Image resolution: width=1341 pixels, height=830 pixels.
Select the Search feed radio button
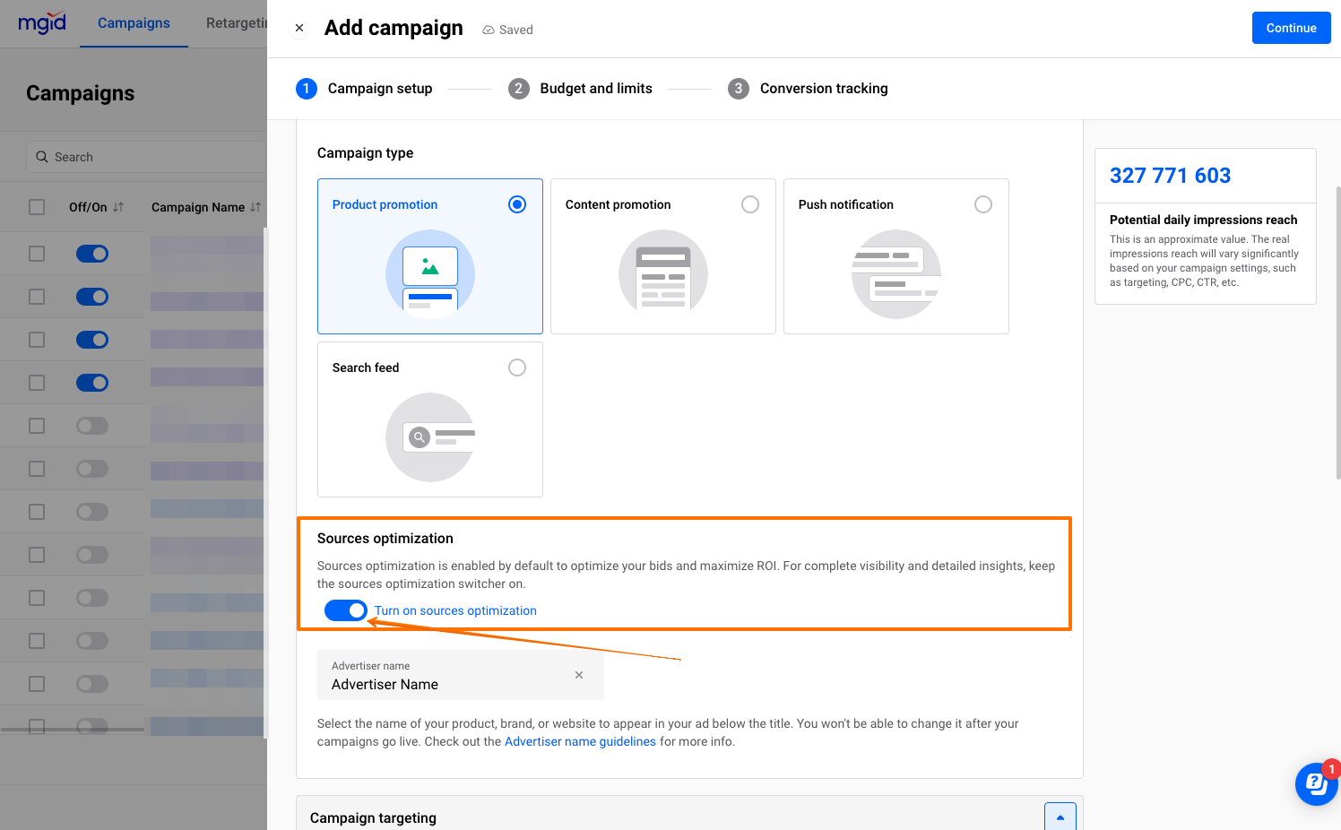tap(517, 367)
